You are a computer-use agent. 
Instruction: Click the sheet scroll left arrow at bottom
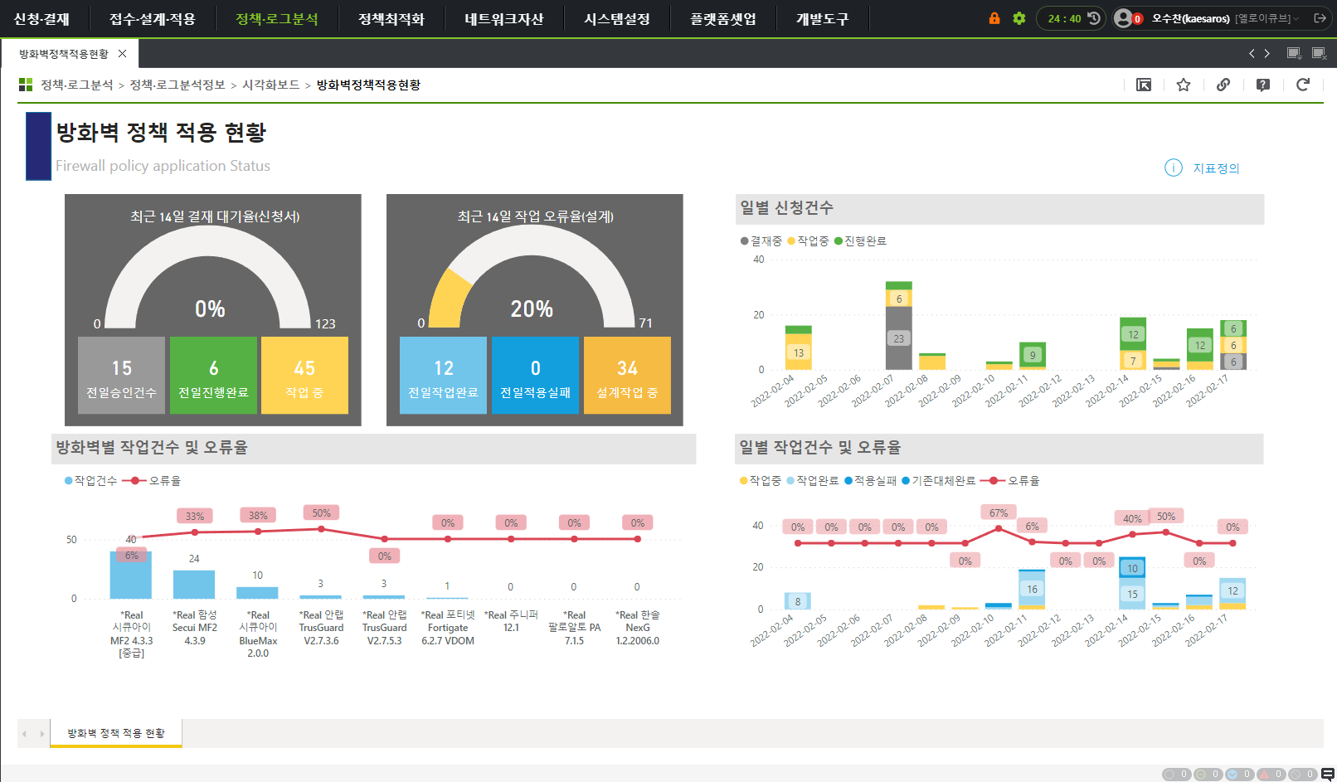(24, 734)
